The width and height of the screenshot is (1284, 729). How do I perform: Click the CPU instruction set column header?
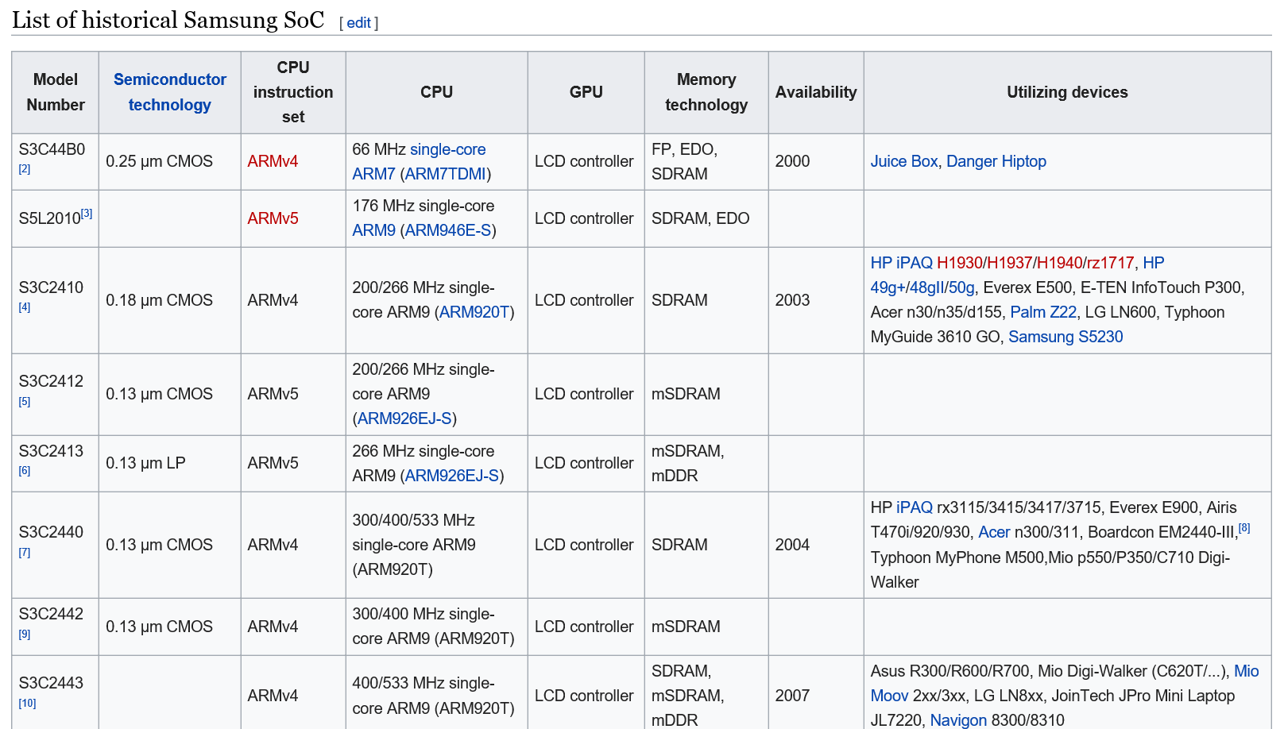293,92
